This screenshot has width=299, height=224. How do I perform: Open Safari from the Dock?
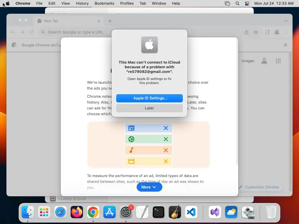(60, 212)
